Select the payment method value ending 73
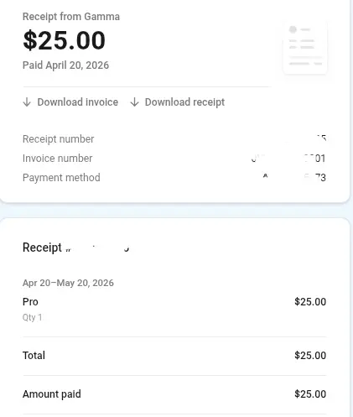The image size is (353, 417). pyautogui.click(x=294, y=177)
